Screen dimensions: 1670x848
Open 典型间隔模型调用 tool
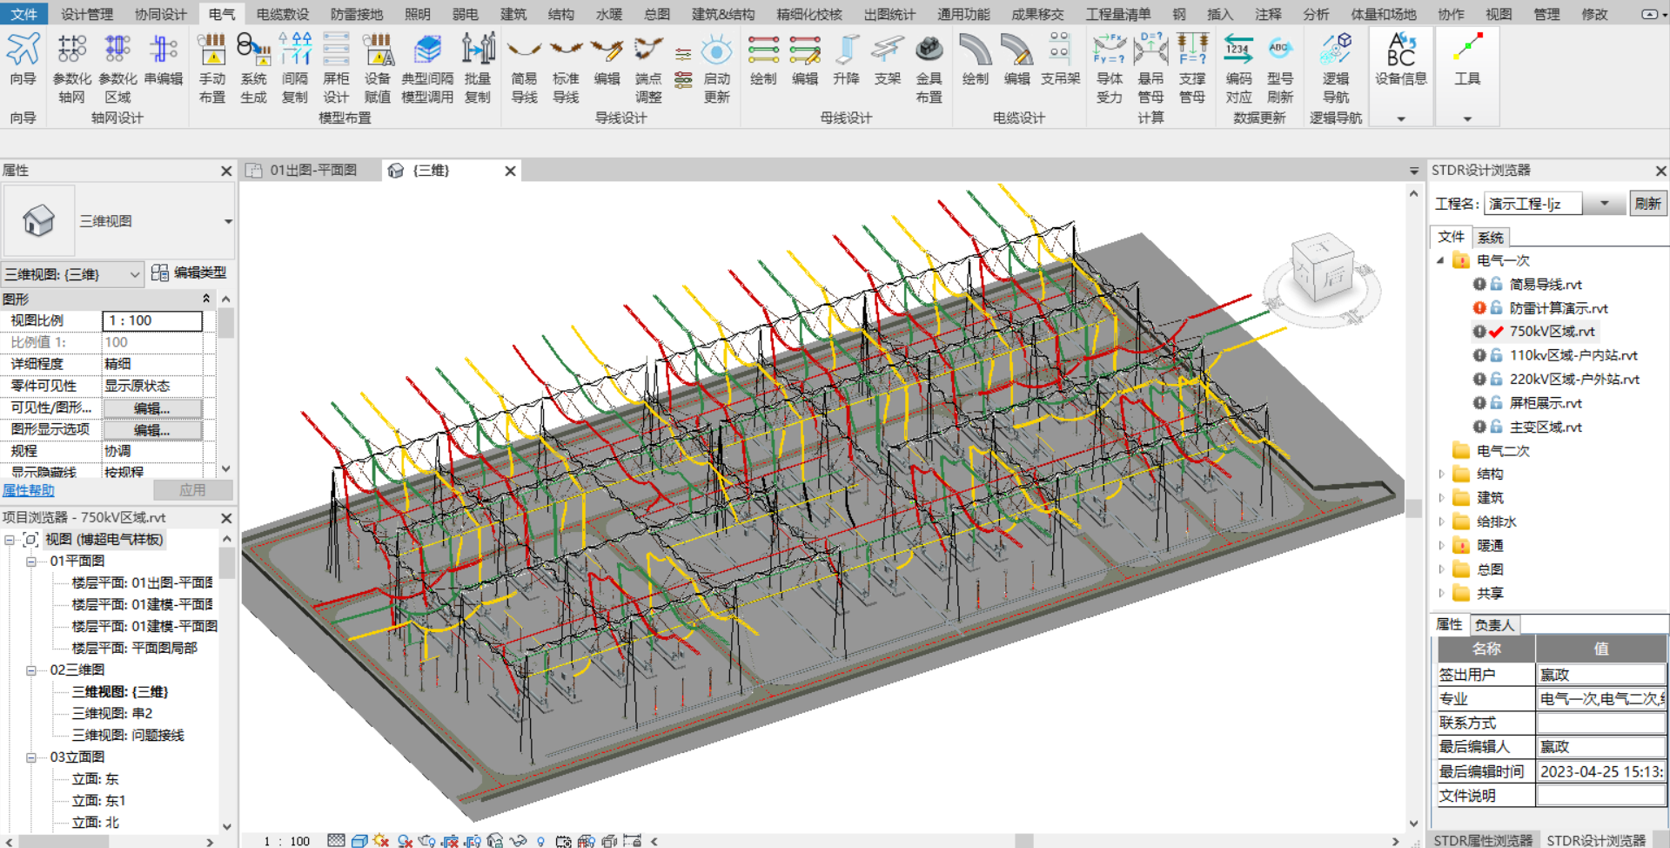click(x=426, y=68)
